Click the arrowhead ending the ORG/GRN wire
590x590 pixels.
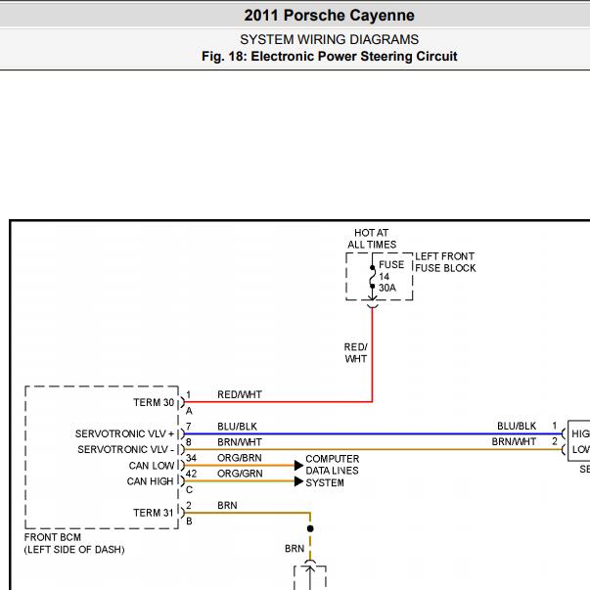pos(298,481)
